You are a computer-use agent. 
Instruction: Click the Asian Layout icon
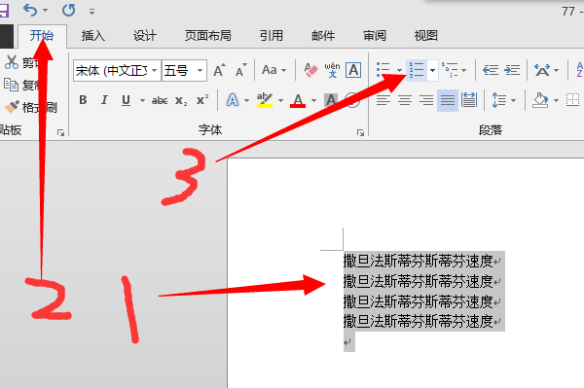click(542, 70)
